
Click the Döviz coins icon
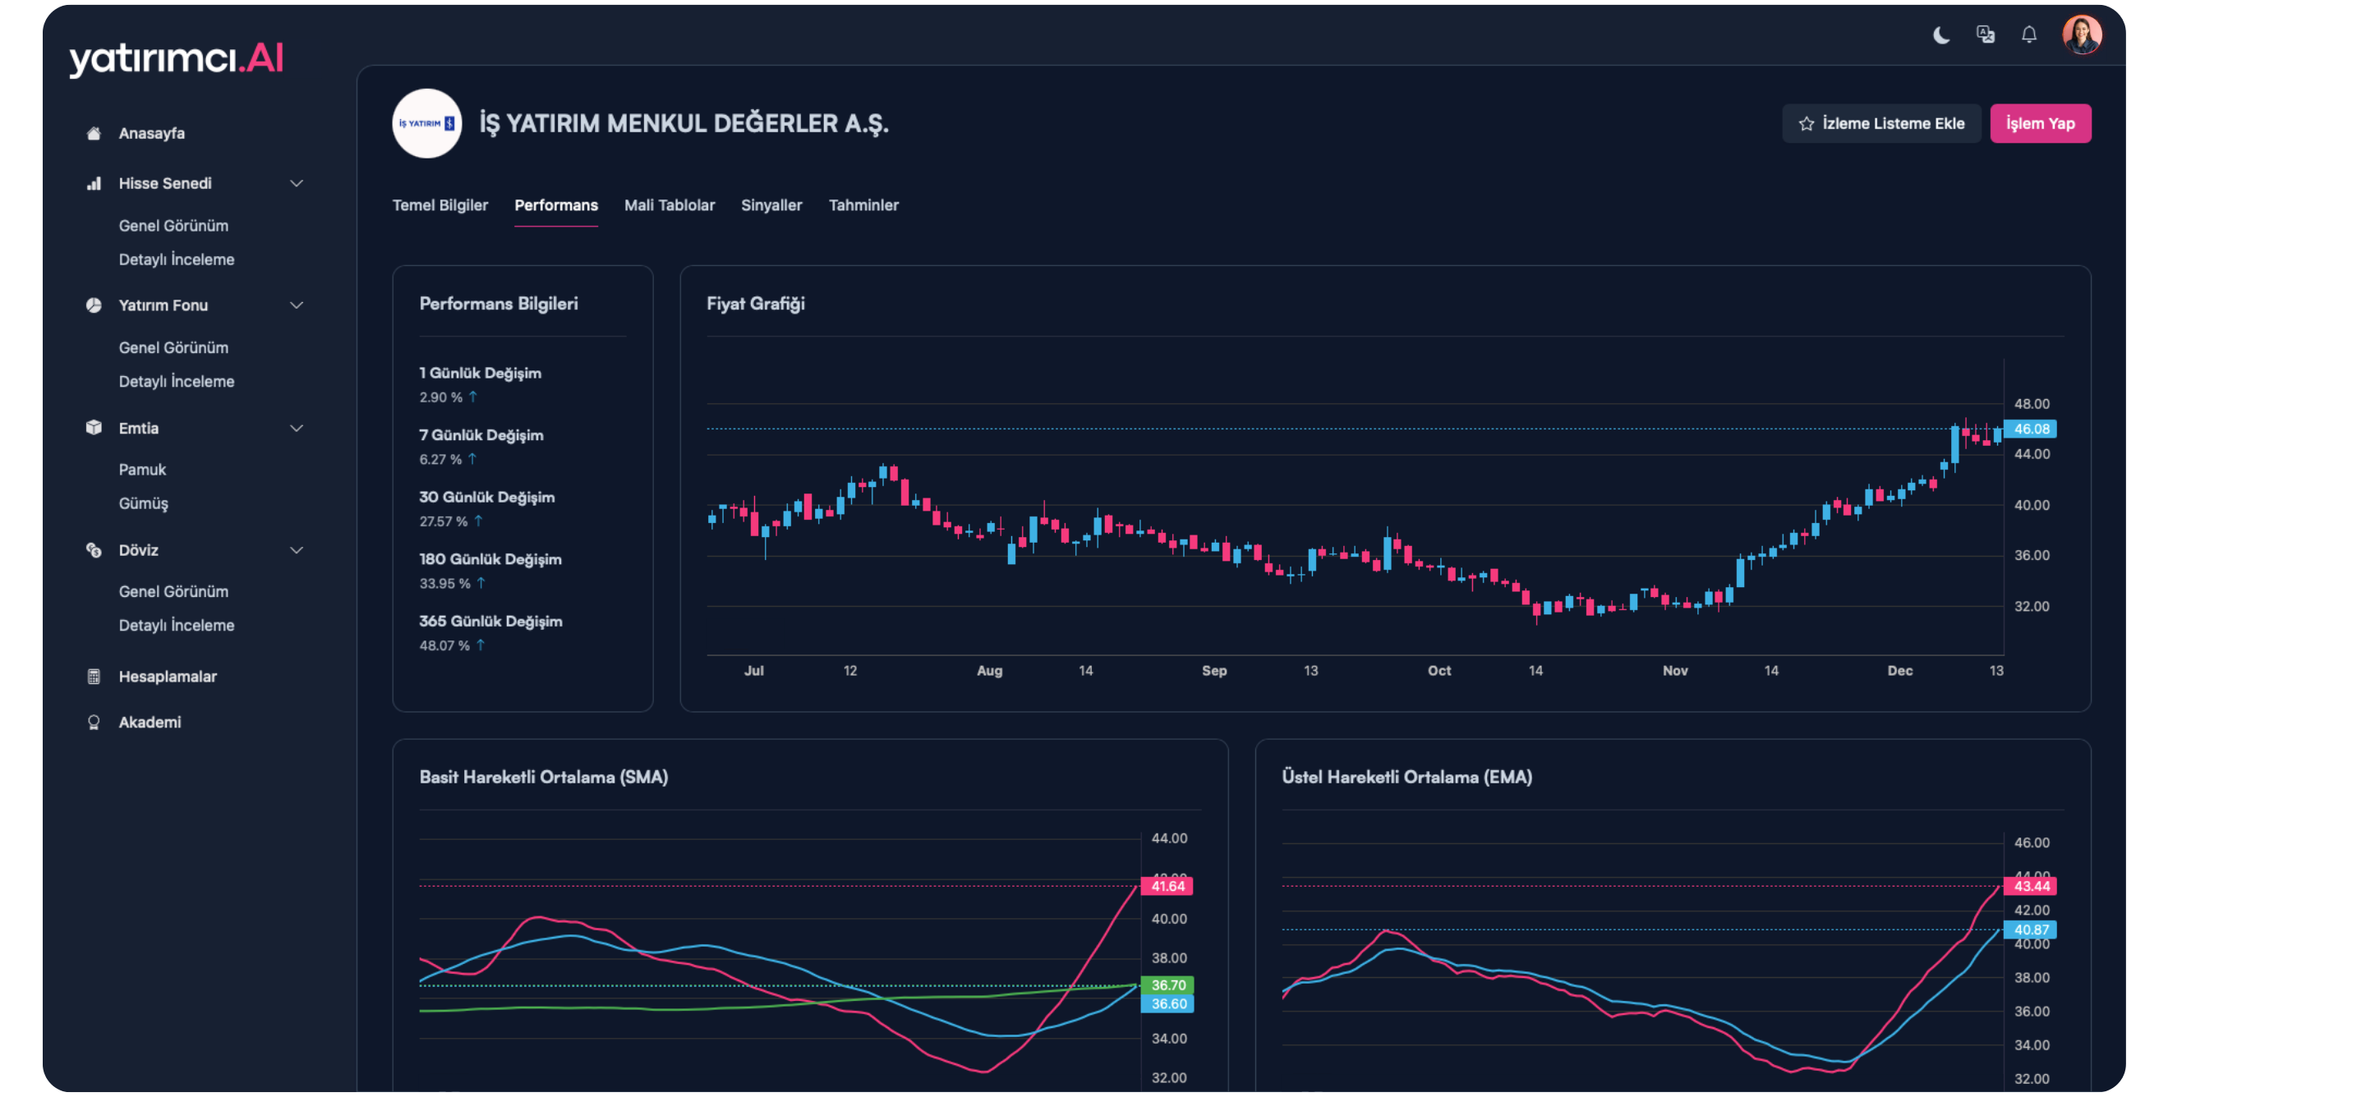(x=94, y=550)
